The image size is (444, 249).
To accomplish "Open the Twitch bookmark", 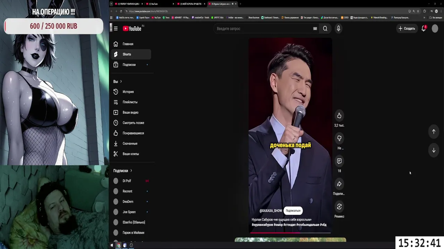I will (200, 18).
